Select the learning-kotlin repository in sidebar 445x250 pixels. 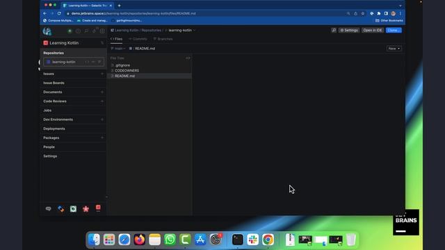click(74, 62)
